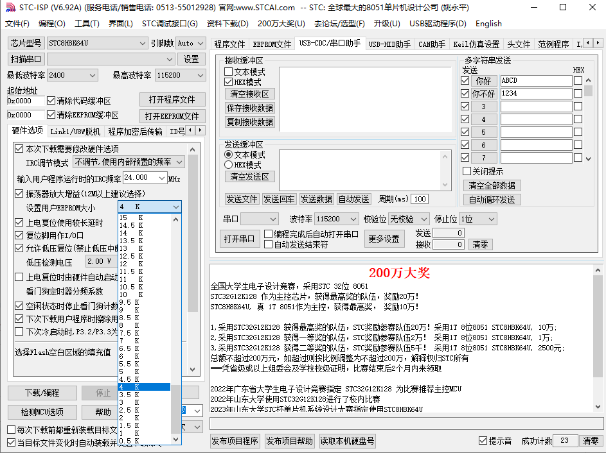The image size is (606, 453).
Task: Click the up arrow of the multi-character send list
Action: [x=588, y=81]
